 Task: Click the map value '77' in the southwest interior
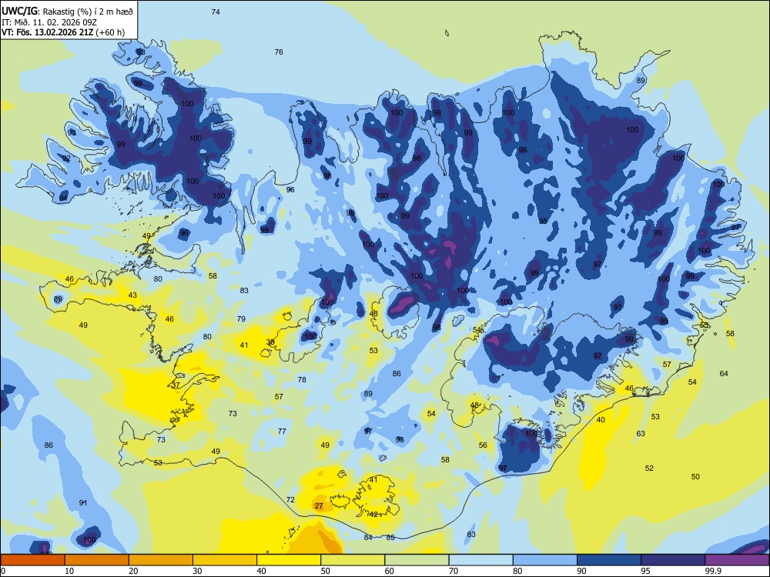(x=282, y=432)
